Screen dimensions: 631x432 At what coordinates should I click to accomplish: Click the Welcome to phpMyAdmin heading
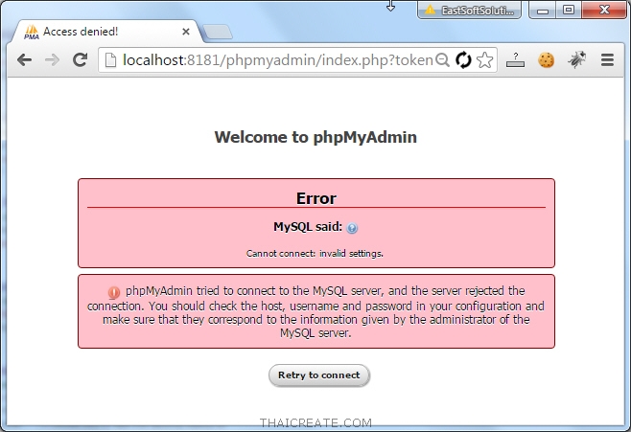315,137
